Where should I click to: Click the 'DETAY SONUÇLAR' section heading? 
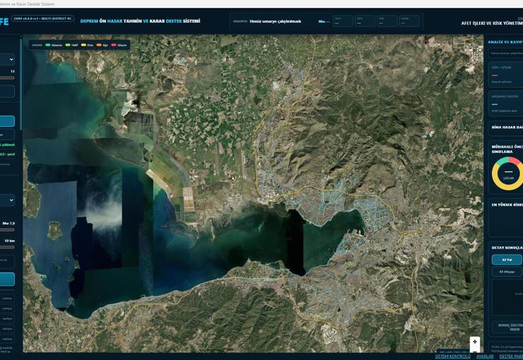click(x=507, y=248)
